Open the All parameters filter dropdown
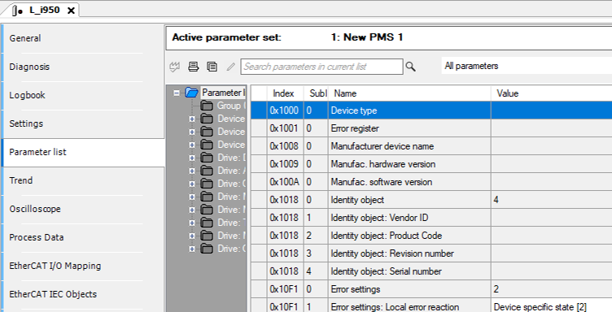The width and height of the screenshot is (612, 312). point(527,66)
